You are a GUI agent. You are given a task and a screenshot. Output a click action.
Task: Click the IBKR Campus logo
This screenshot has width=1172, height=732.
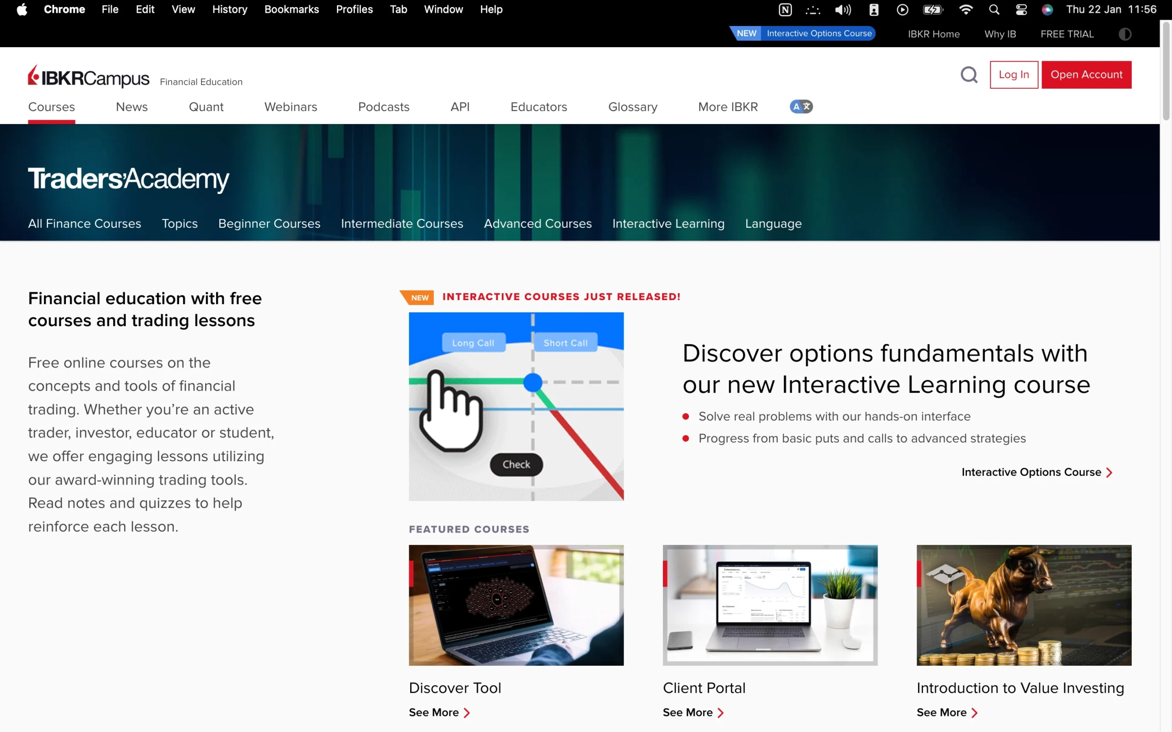[88, 75]
